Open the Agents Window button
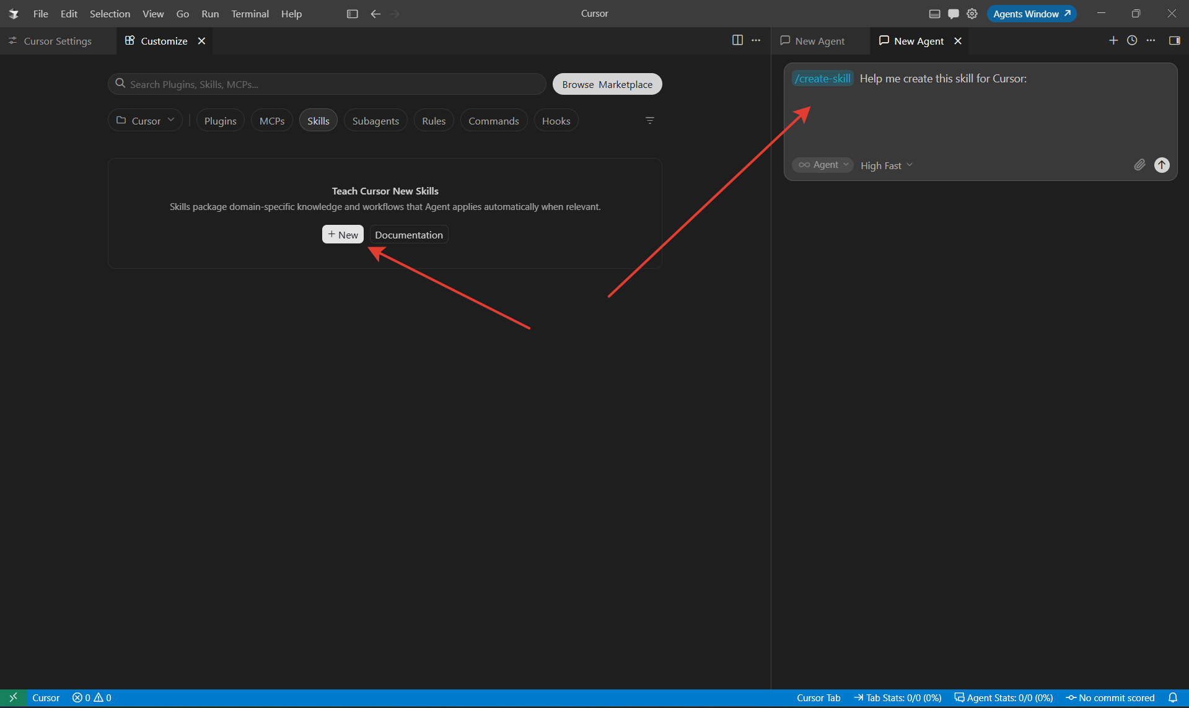The height and width of the screenshot is (708, 1189). (1032, 14)
